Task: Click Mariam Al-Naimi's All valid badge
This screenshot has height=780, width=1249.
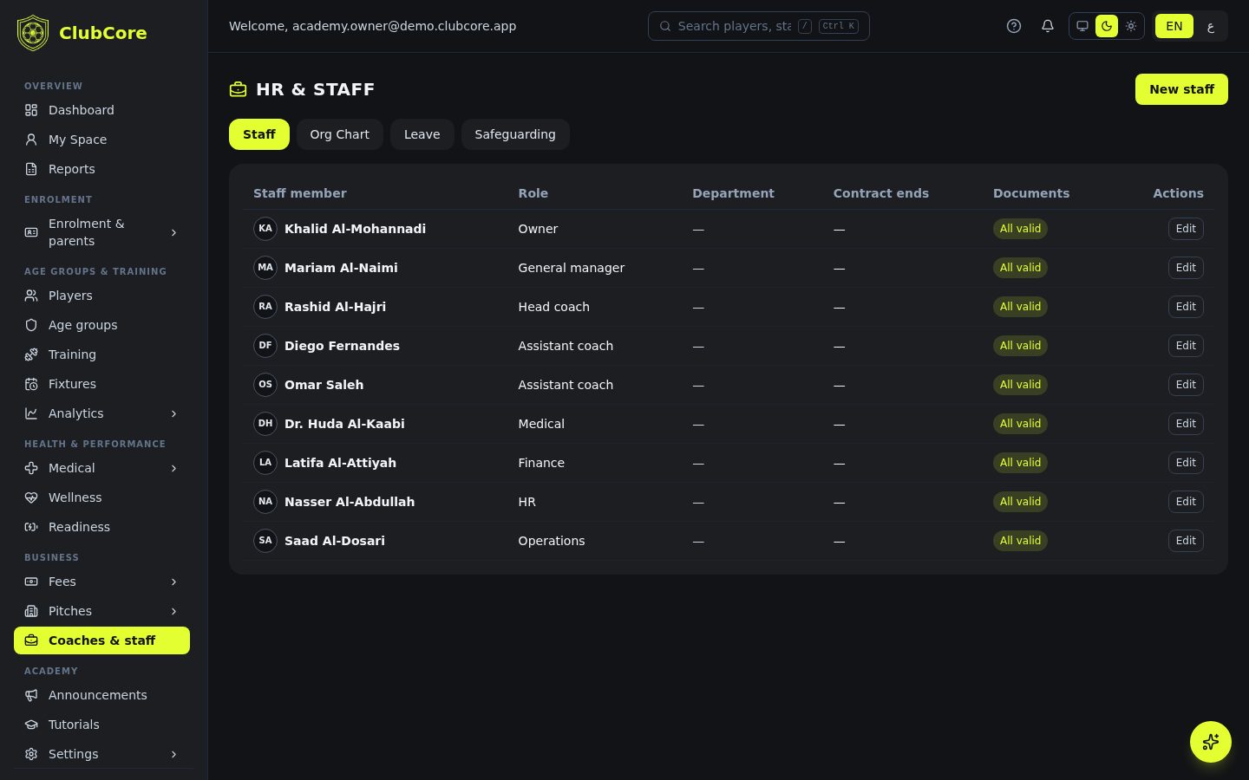Action: [x=1020, y=268]
